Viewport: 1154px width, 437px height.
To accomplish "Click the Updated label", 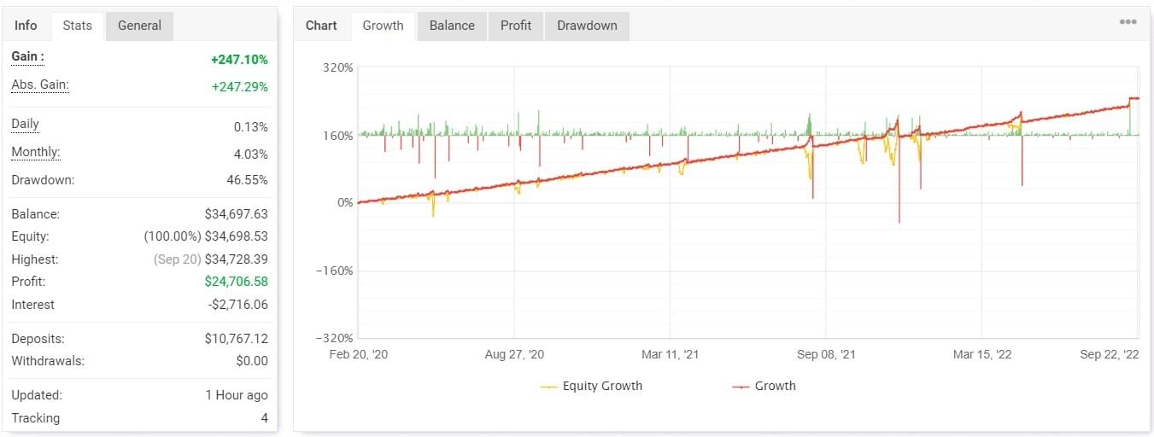I will pyautogui.click(x=37, y=395).
